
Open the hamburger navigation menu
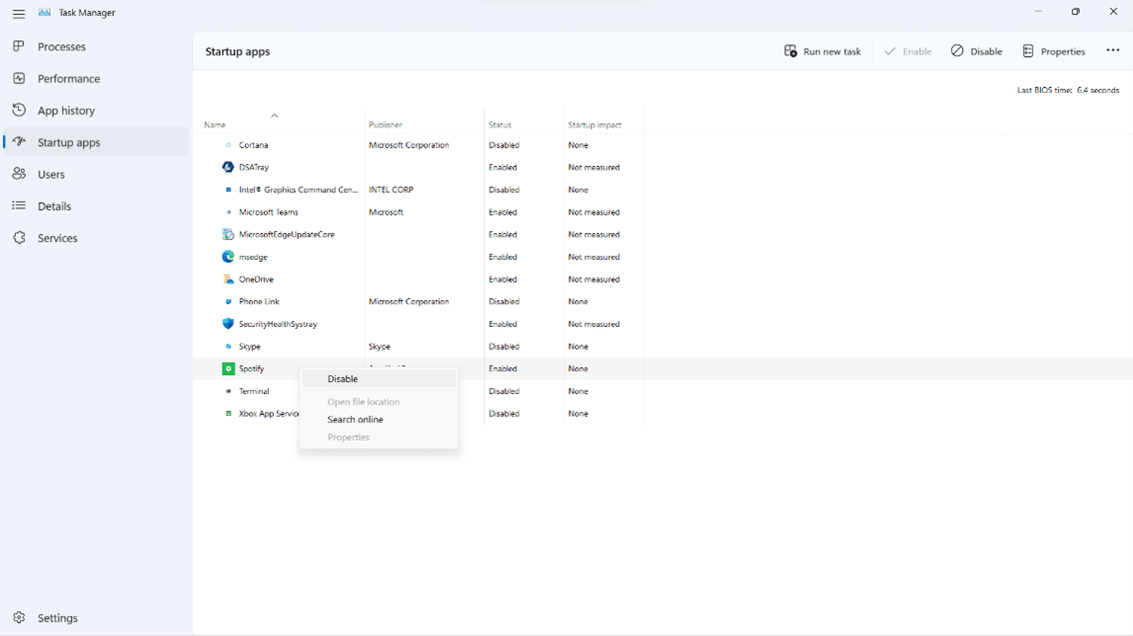click(19, 13)
